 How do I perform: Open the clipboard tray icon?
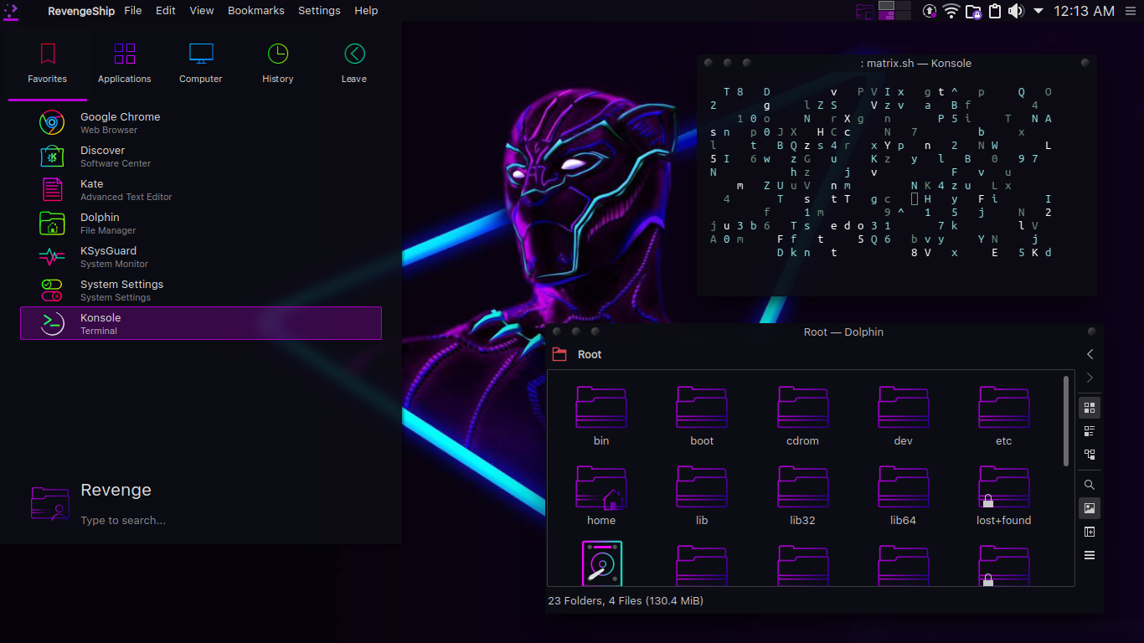(995, 11)
